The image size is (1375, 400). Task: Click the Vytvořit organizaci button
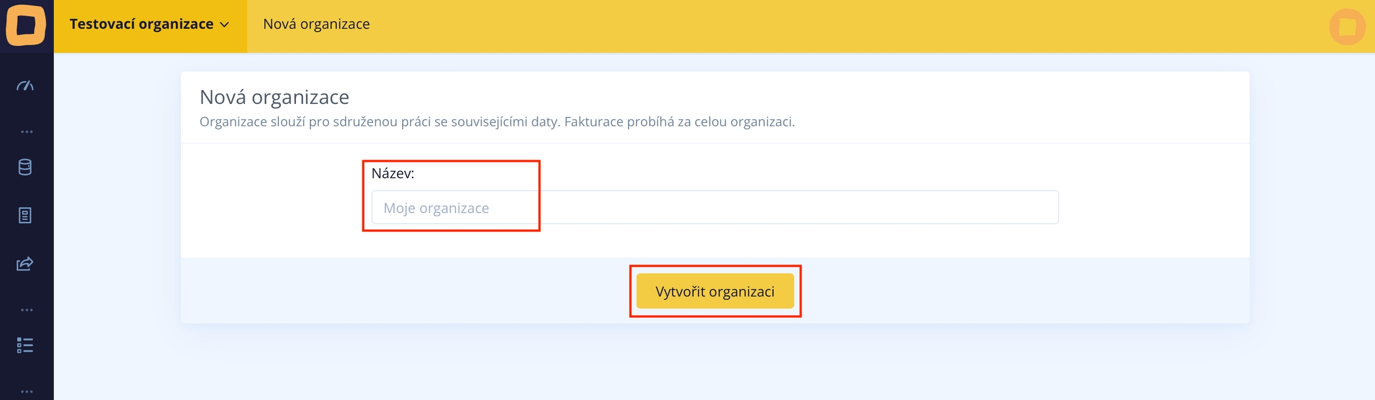coord(715,291)
